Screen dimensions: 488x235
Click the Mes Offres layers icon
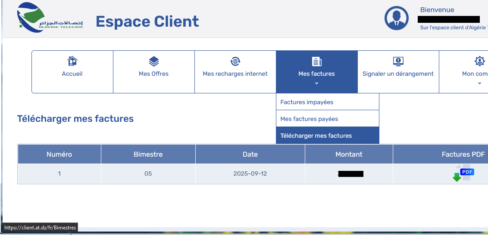[x=154, y=61]
